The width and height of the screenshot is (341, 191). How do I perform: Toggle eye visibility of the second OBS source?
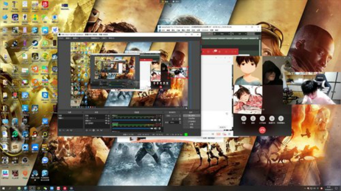coord(106,118)
